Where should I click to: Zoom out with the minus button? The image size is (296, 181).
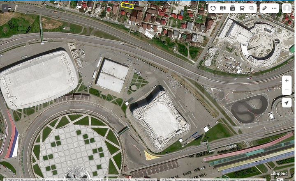[x=287, y=90]
